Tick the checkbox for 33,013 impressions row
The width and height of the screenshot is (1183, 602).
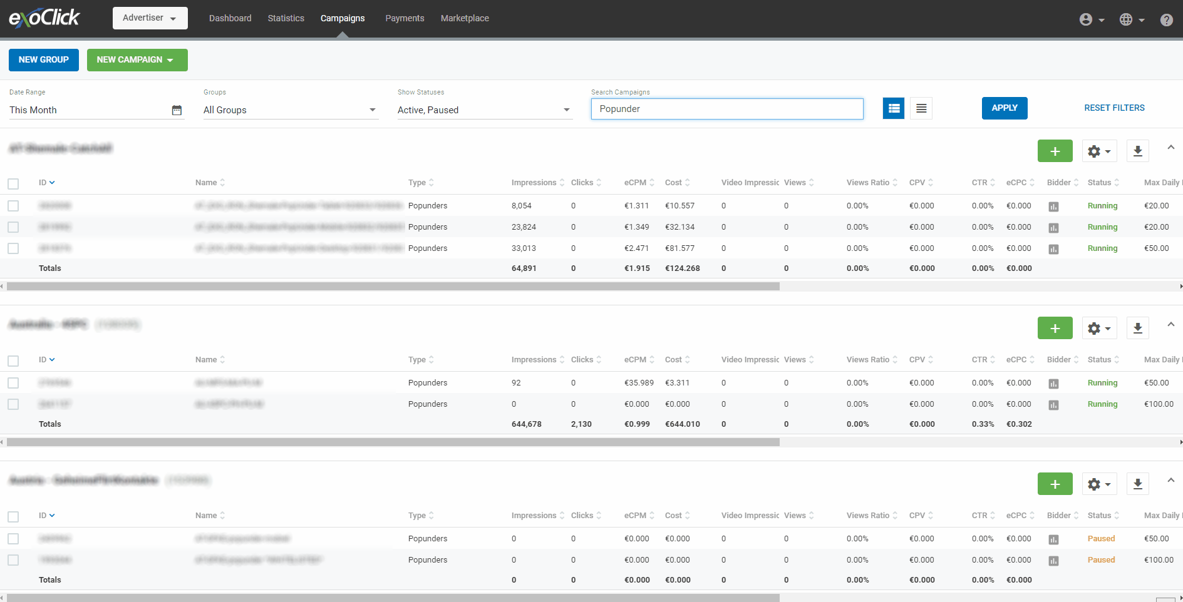pyautogui.click(x=13, y=248)
